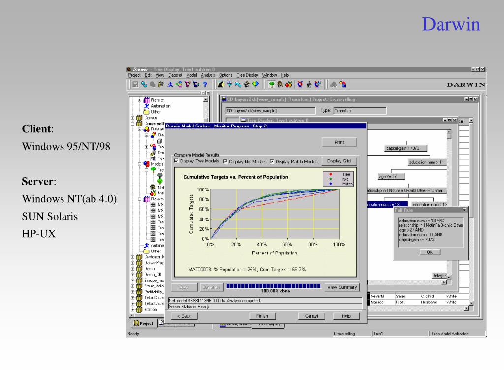Click project tree scrollbar up arrow

click(x=206, y=100)
